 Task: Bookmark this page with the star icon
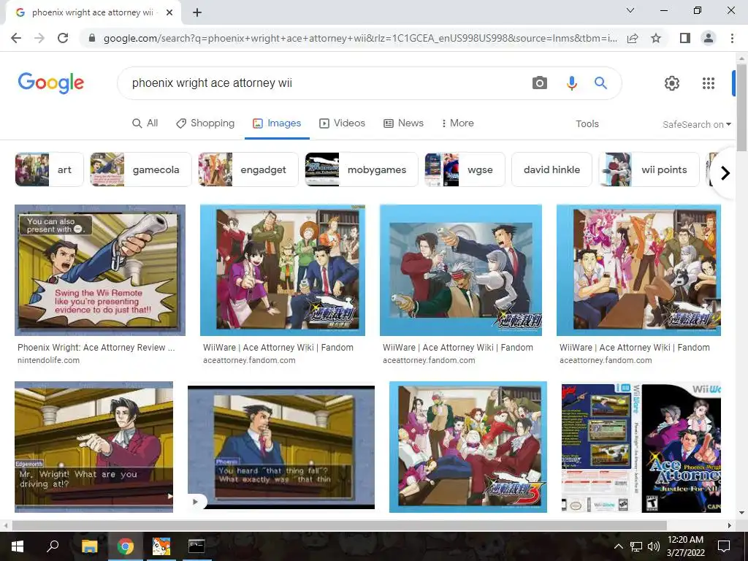(656, 38)
